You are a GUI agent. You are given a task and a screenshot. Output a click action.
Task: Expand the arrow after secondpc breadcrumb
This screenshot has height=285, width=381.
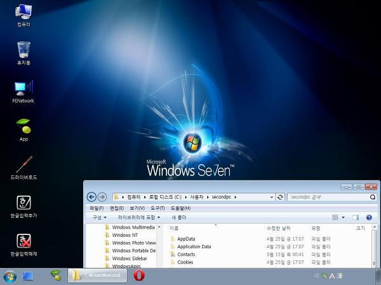point(235,197)
